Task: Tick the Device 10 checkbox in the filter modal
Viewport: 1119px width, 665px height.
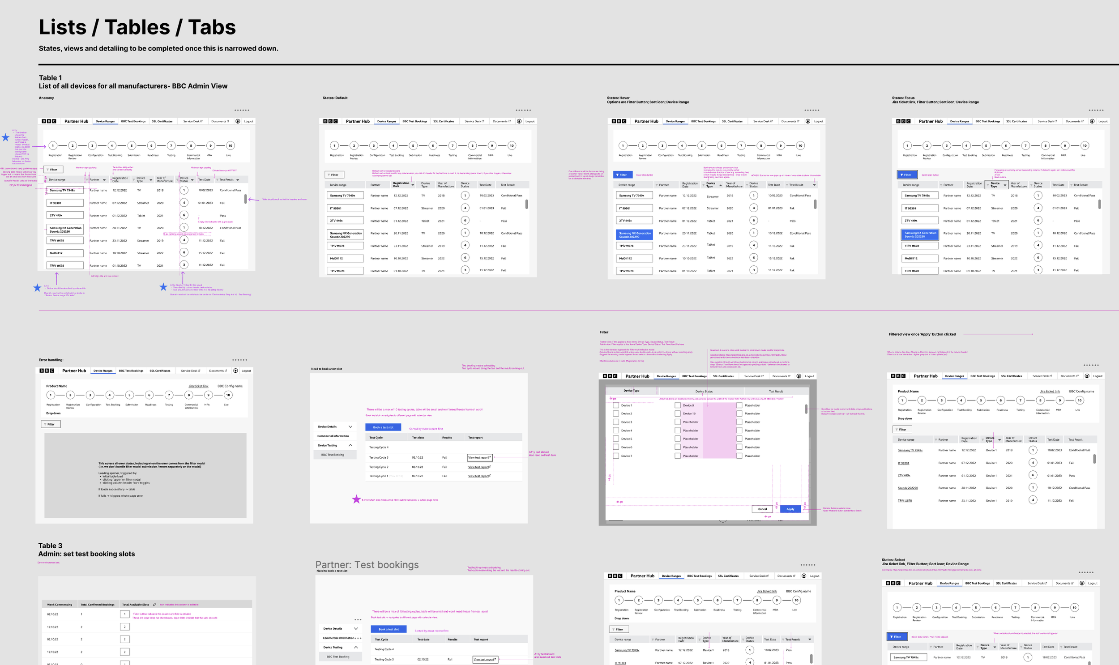Action: tap(678, 413)
